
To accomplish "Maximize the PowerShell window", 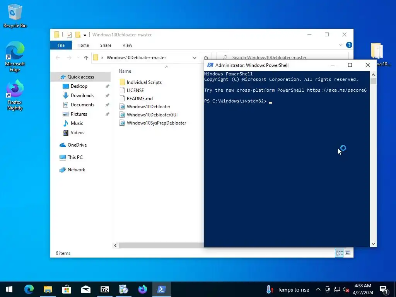I will pyautogui.click(x=350, y=65).
